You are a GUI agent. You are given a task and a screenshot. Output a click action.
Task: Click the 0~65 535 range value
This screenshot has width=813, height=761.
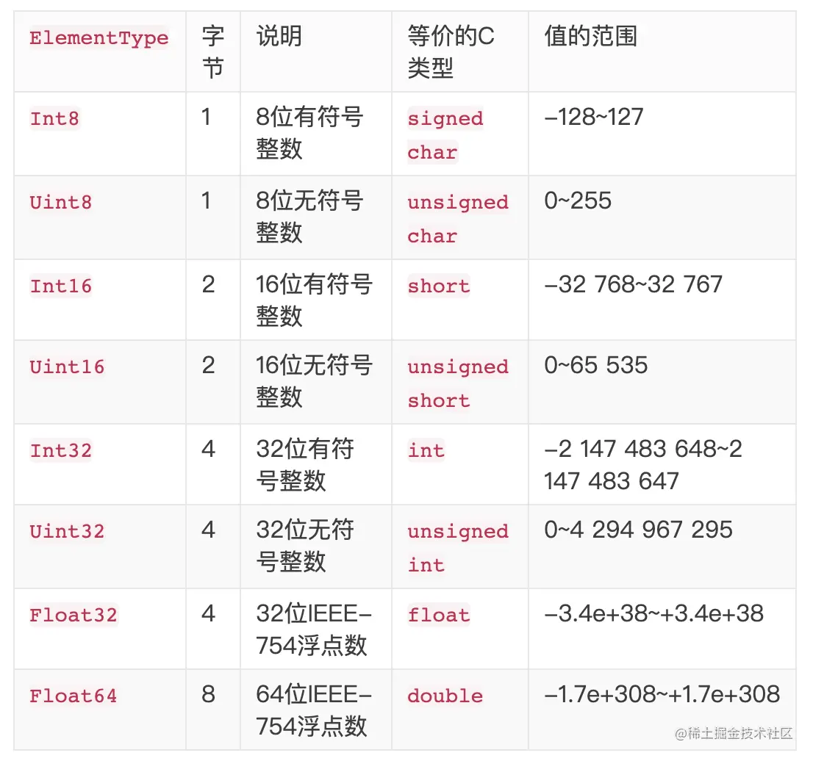pyautogui.click(x=596, y=365)
